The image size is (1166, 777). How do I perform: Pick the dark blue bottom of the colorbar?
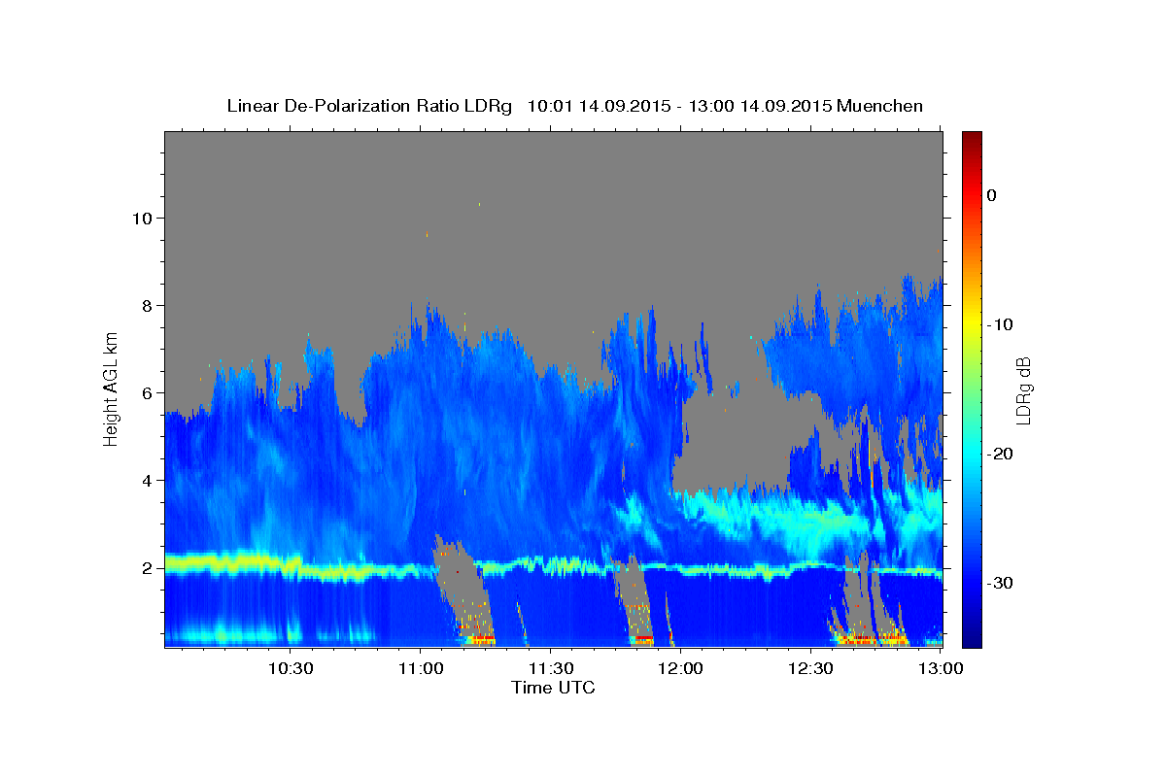(x=972, y=636)
